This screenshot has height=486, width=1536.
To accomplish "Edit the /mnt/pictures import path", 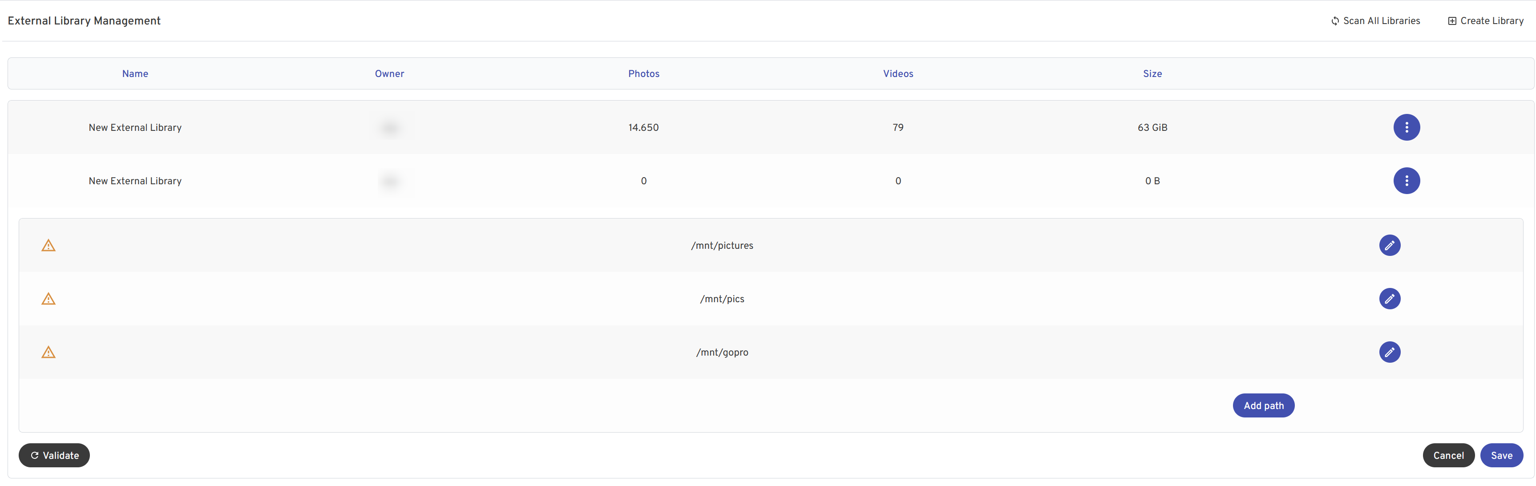I will coord(1389,245).
